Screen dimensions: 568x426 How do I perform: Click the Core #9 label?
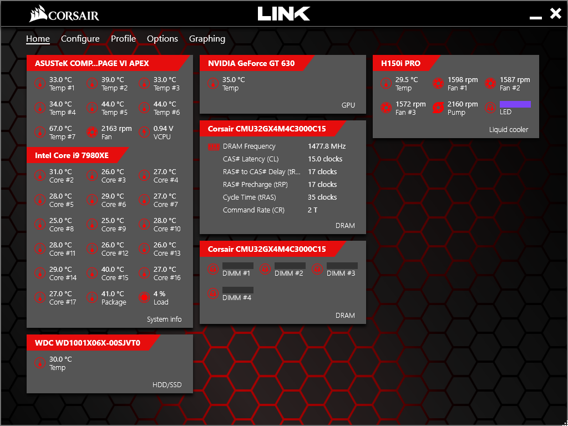(x=114, y=229)
